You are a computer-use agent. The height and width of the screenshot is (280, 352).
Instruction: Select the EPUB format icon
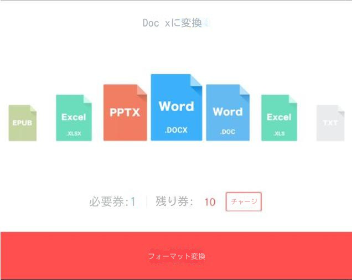[23, 123]
